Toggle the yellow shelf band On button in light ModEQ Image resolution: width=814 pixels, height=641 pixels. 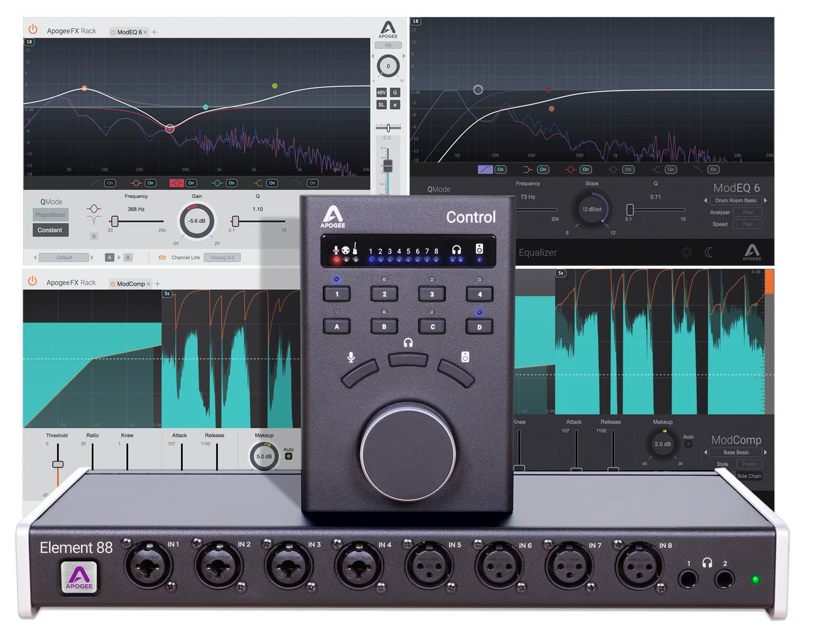(x=272, y=183)
